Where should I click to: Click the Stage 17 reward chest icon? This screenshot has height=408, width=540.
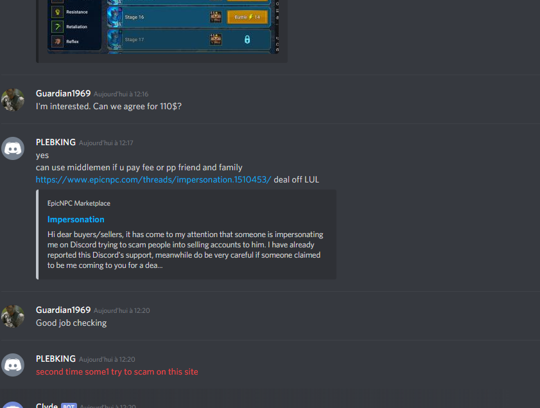[x=216, y=39]
